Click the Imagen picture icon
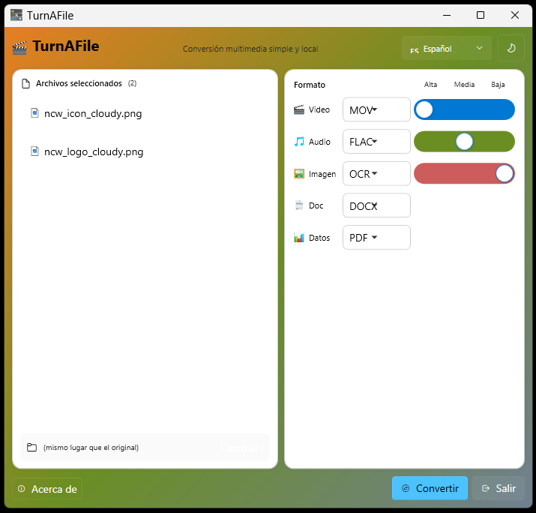The width and height of the screenshot is (536, 513). [x=299, y=173]
